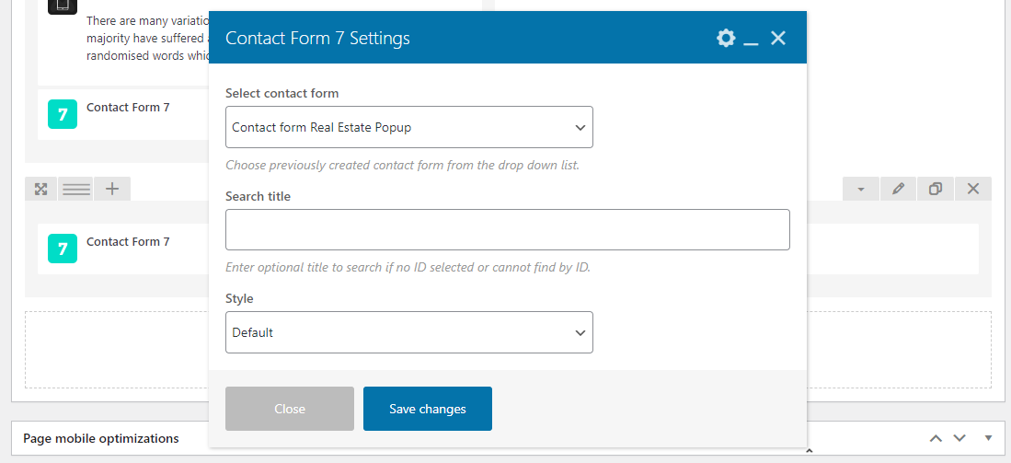Click into the Search title field

(x=507, y=229)
